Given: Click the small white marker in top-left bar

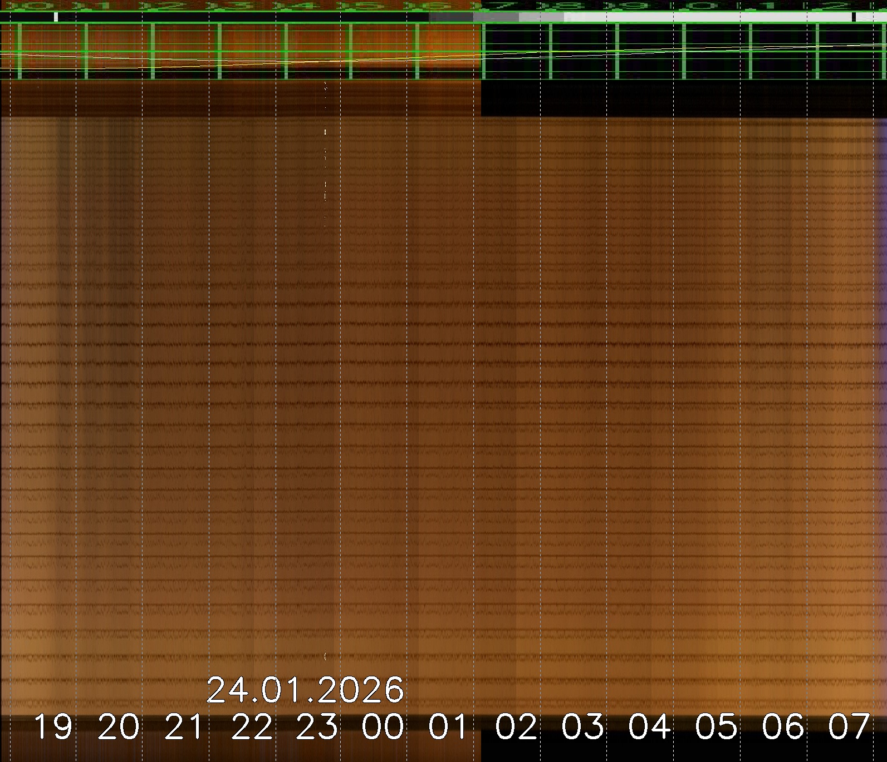Looking at the screenshot, I should pos(56,17).
